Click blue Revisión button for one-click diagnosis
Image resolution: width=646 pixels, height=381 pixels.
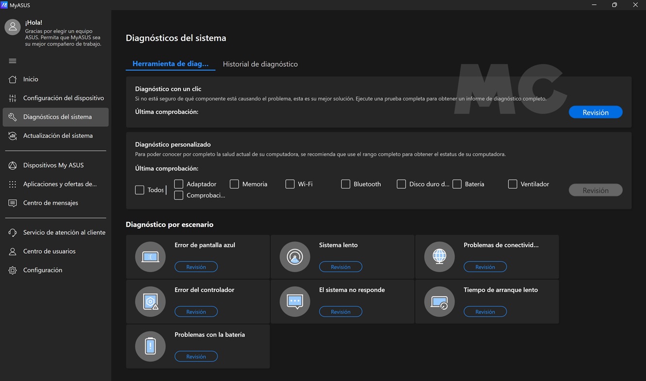coord(595,112)
